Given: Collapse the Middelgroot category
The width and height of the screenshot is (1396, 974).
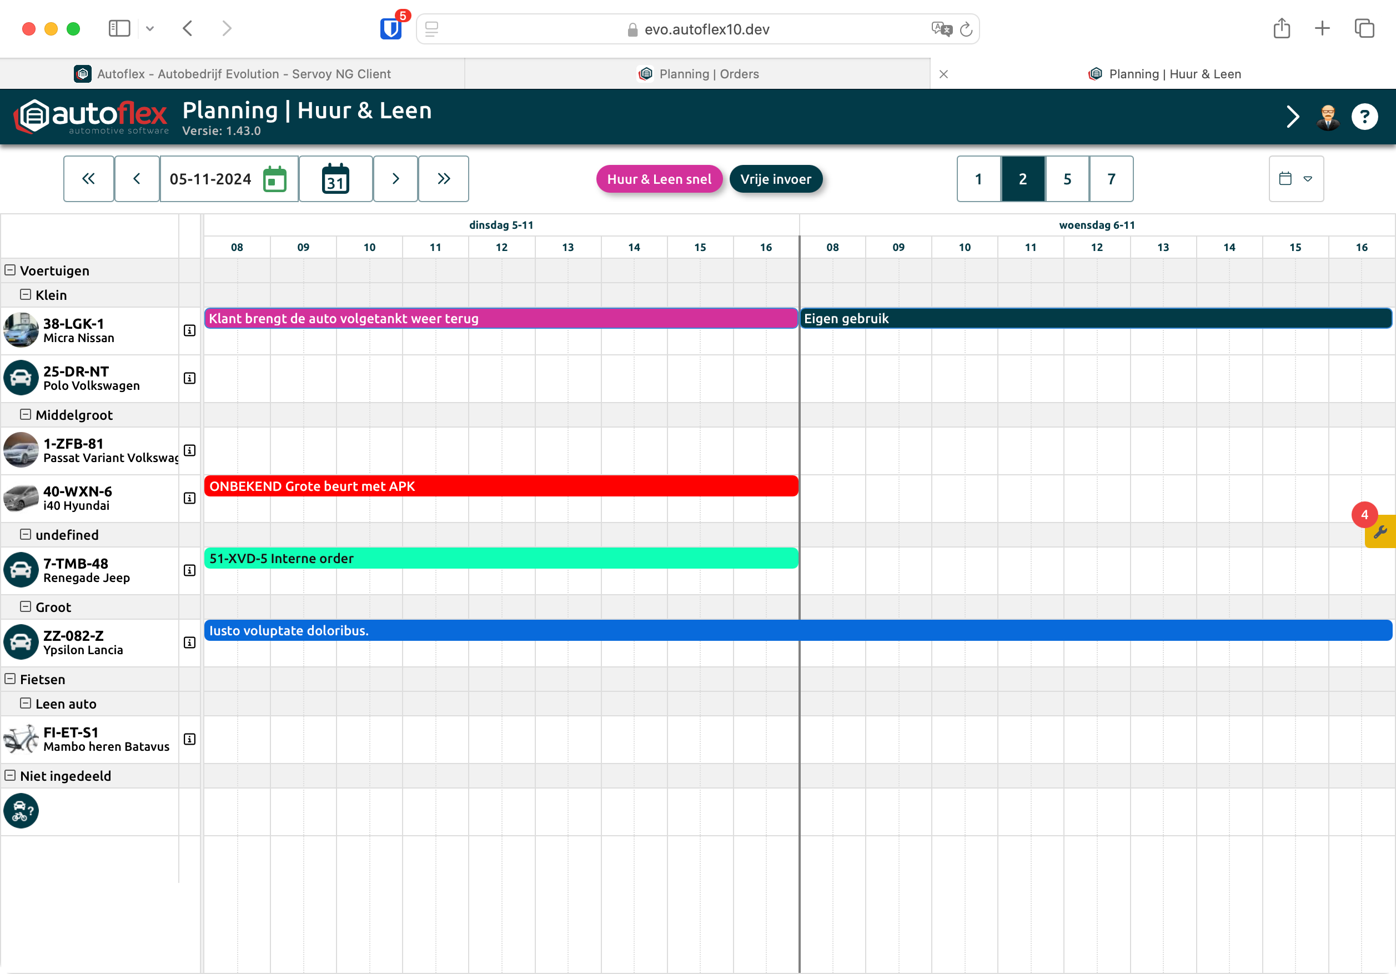Looking at the screenshot, I should pos(26,415).
